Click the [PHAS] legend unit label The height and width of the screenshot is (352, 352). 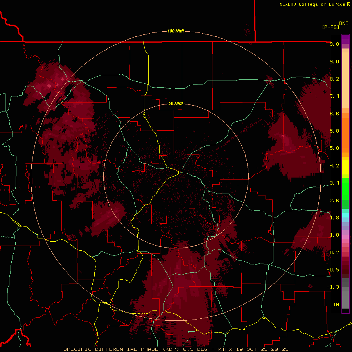coord(330,27)
